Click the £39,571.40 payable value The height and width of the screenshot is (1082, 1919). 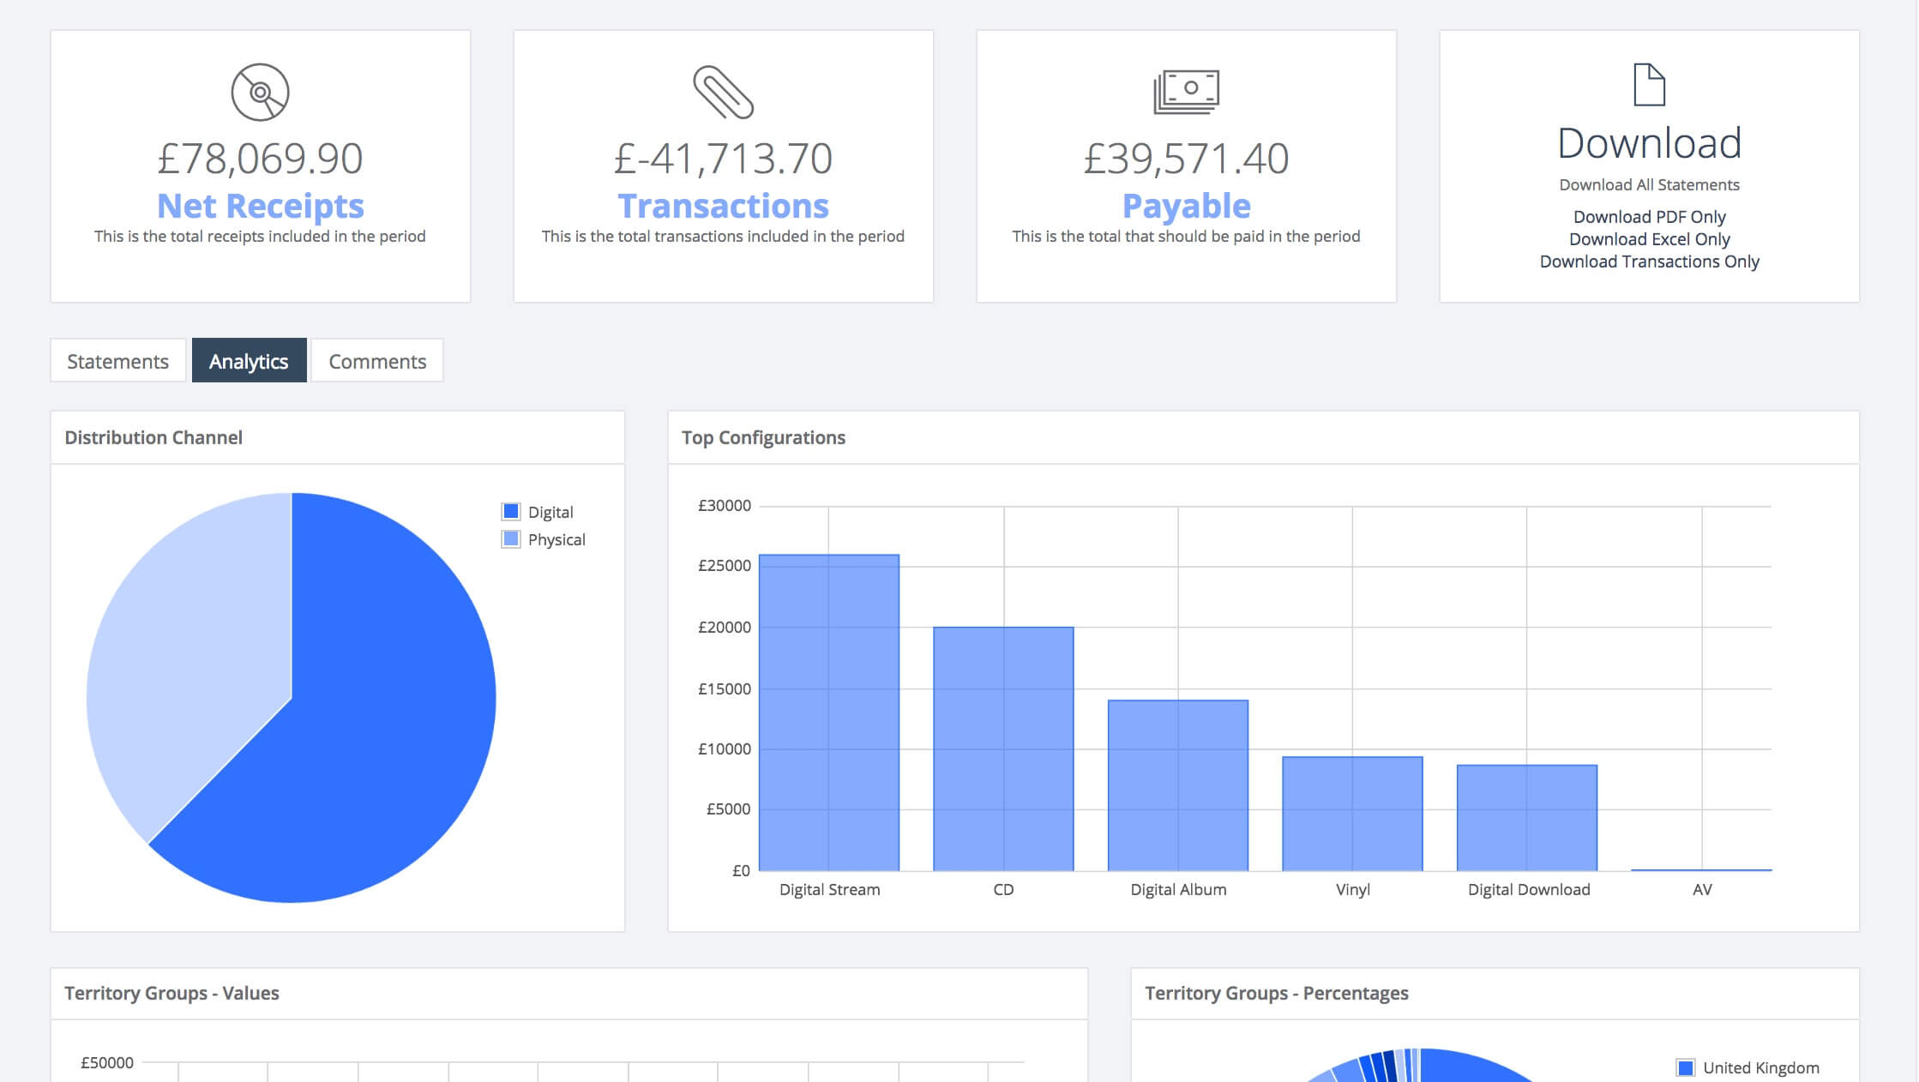click(x=1187, y=159)
